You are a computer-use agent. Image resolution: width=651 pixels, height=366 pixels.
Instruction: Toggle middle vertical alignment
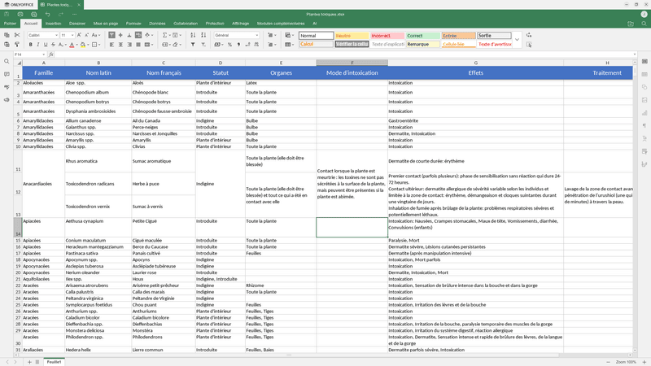pyautogui.click(x=120, y=35)
